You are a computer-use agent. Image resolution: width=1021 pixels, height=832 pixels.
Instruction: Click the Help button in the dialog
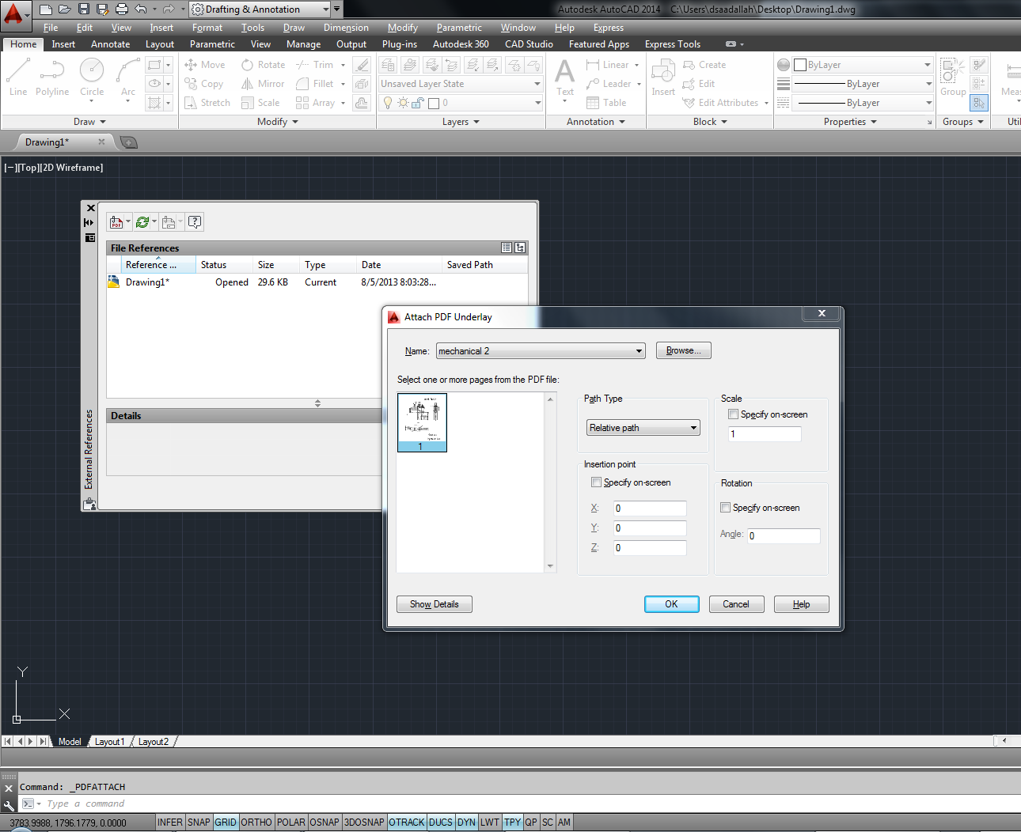(x=802, y=604)
